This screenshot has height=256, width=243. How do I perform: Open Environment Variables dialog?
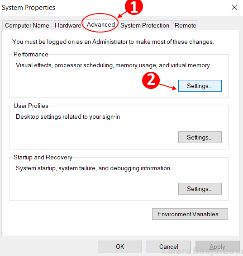[x=190, y=214]
